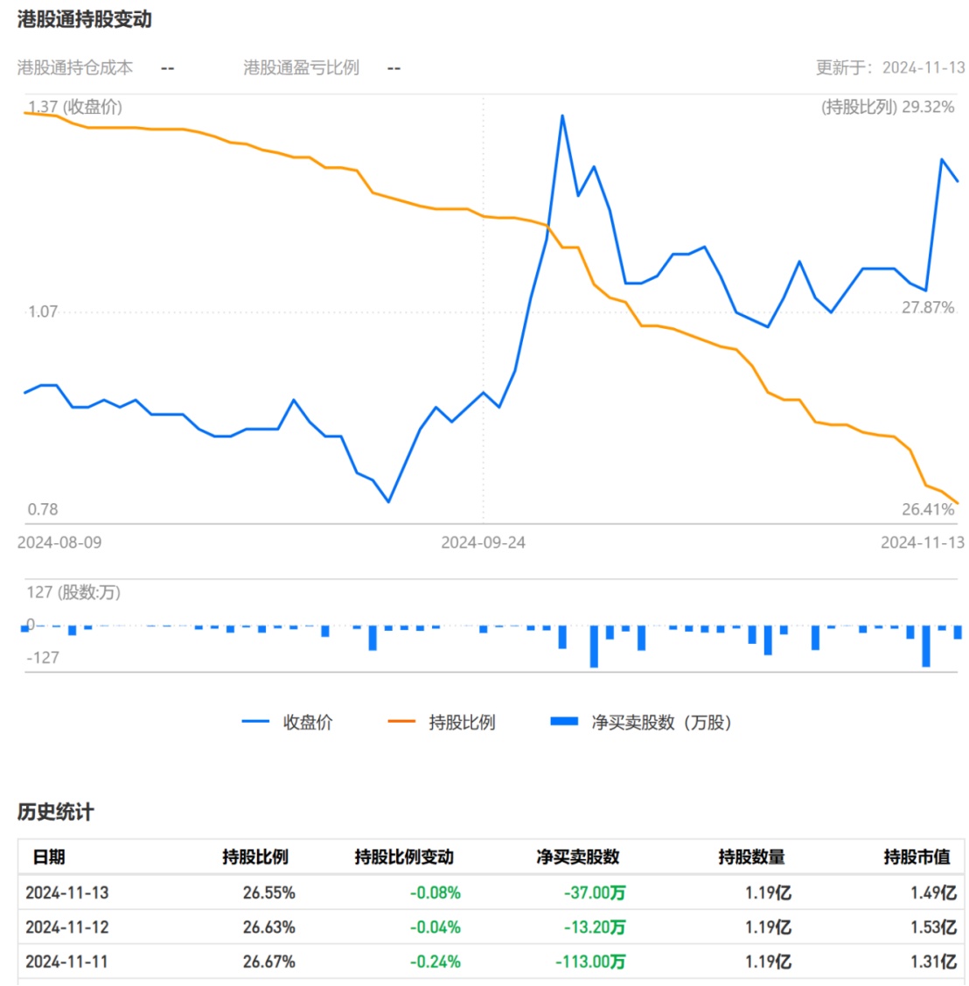Viewport: 969px width, 986px height.
Task: Open the 2024-11-11 date row cell
Action: point(67,962)
